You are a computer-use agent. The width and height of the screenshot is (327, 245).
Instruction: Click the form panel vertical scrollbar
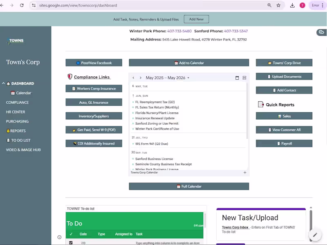click(311, 223)
